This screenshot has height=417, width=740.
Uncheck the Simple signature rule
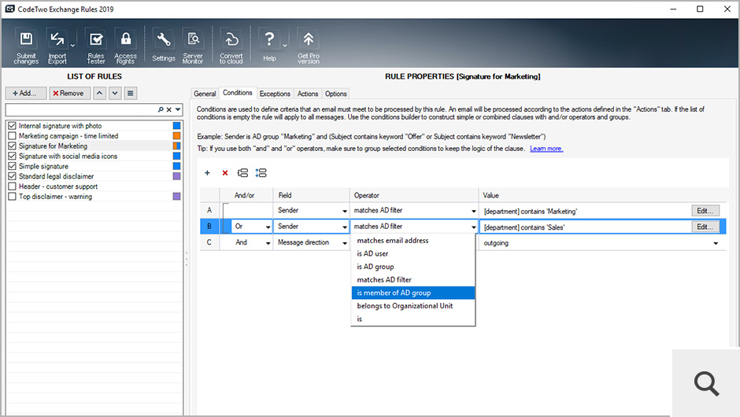coord(13,166)
